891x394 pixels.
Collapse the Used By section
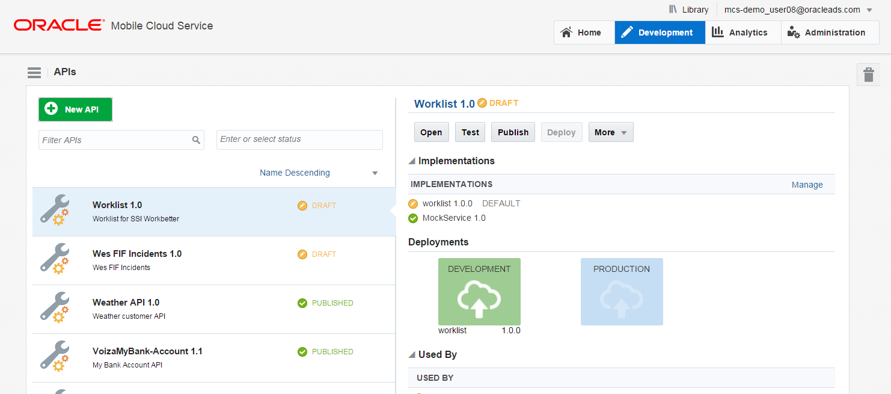(x=412, y=355)
